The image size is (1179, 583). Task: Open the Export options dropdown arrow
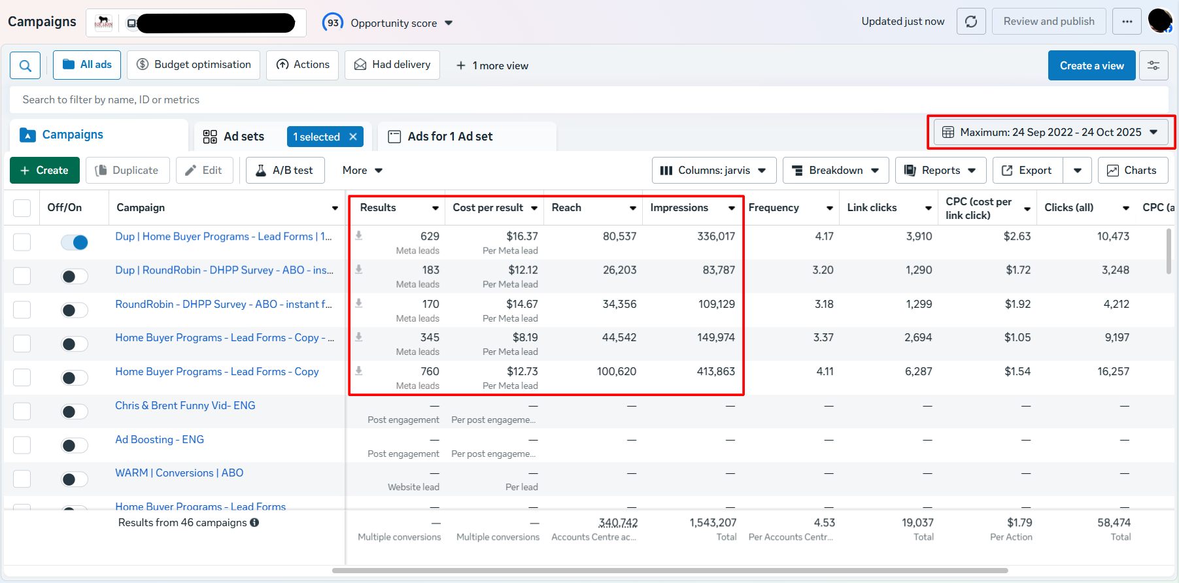pyautogui.click(x=1078, y=170)
